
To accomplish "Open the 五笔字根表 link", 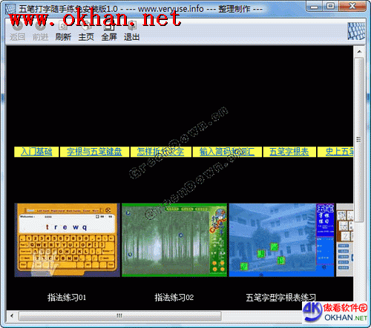I will 289,152.
